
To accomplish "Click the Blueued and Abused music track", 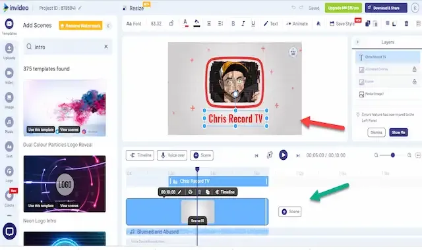I will tap(197, 232).
